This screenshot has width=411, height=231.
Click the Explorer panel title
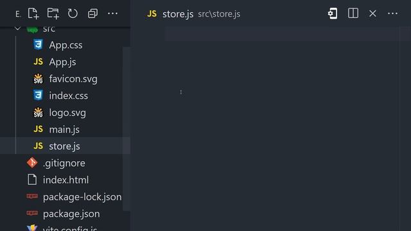(17, 14)
